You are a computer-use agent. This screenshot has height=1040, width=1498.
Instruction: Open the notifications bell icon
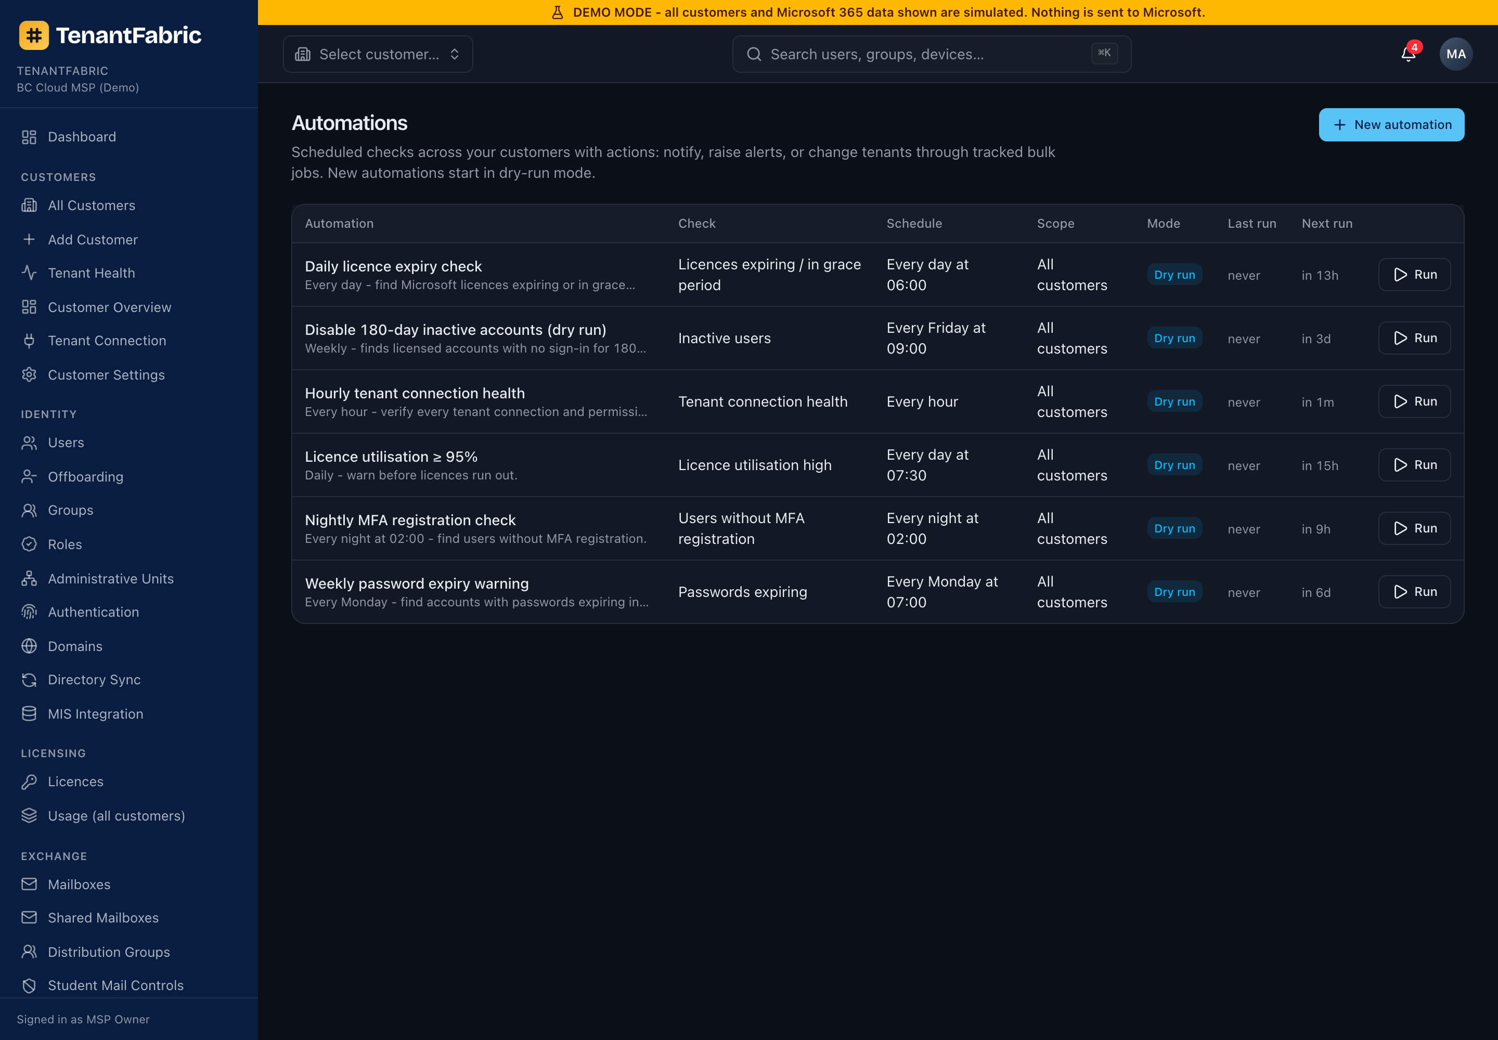1407,54
